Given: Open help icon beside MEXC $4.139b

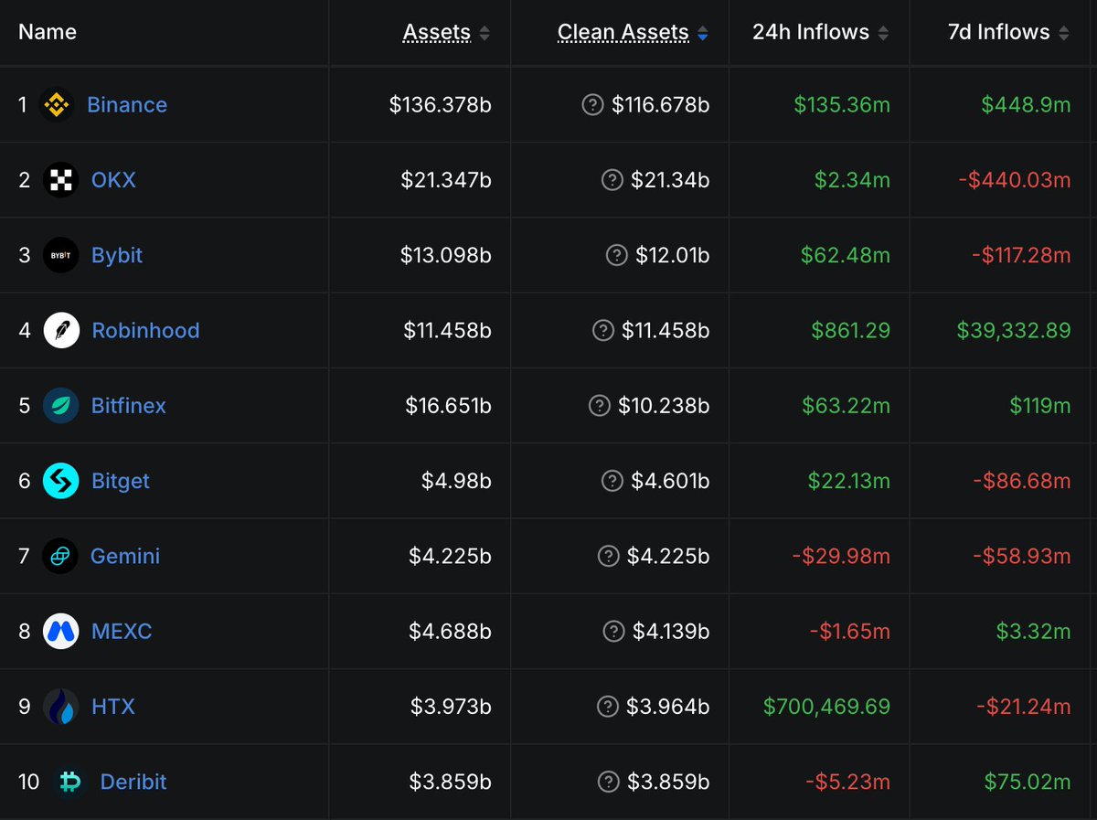Looking at the screenshot, I should tap(614, 631).
